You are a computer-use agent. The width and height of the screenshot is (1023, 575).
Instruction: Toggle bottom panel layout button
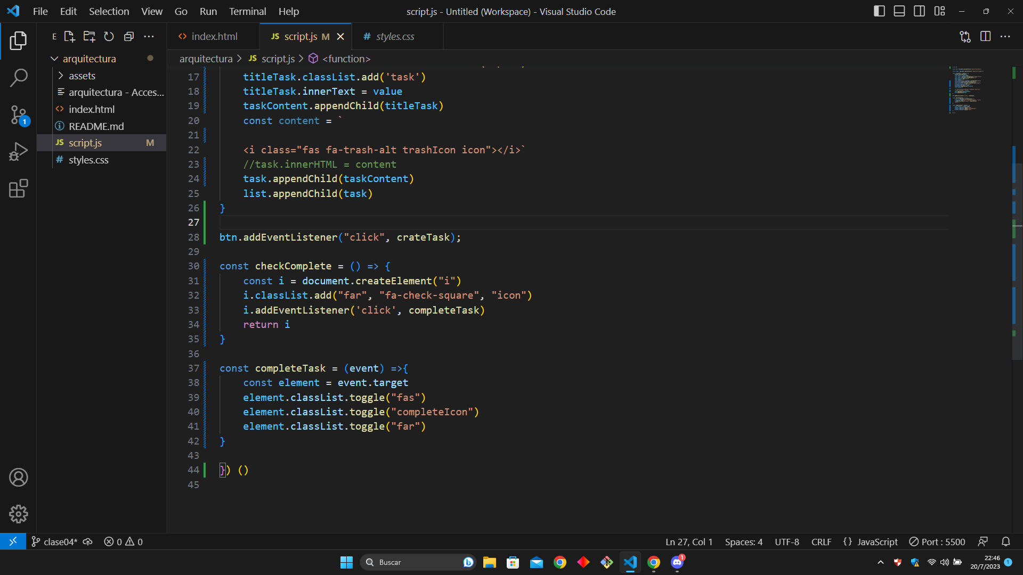coord(899,11)
